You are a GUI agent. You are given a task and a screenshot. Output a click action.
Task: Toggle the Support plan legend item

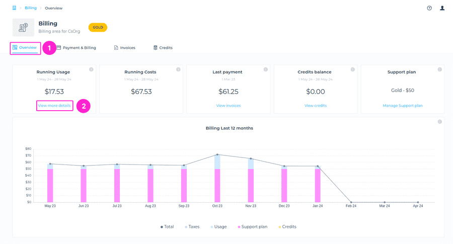point(252,227)
